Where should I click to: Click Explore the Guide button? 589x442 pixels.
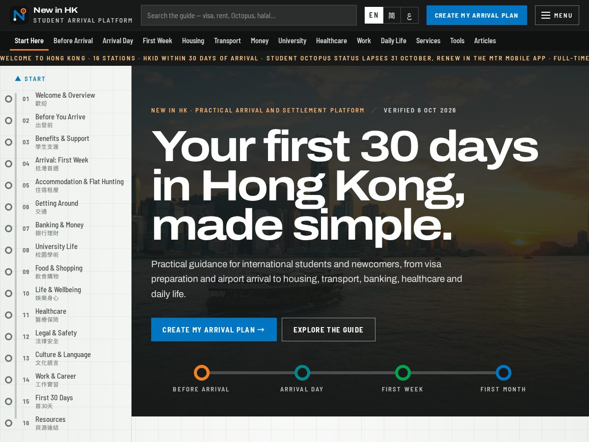click(328, 330)
